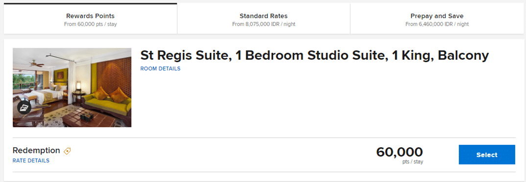Screen dimensions: 526x182
Task: View RATE DETAILS for Redemption rate
Action: 31,160
